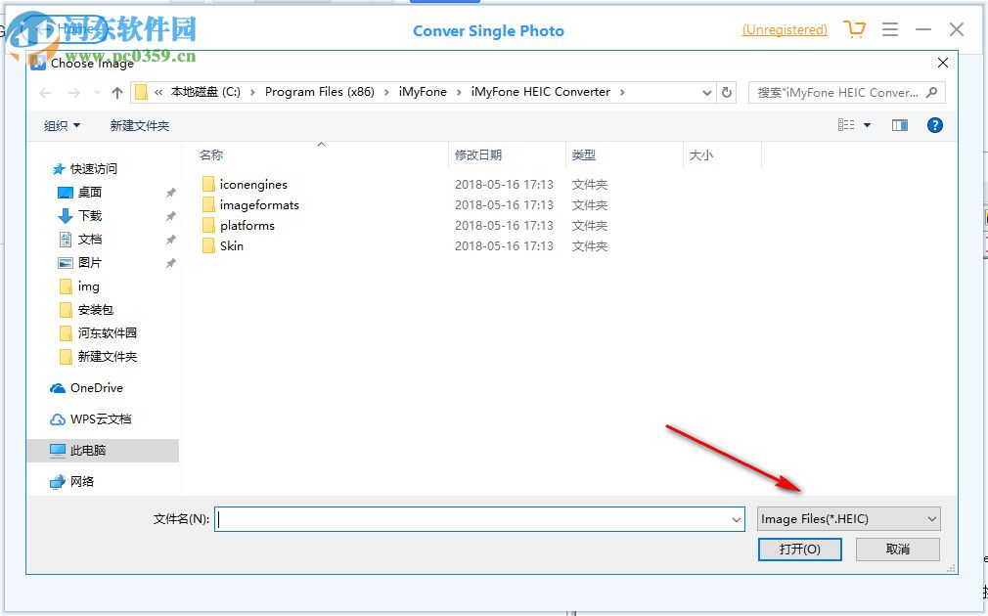Click the refresh icon beside the address bar

[727, 92]
